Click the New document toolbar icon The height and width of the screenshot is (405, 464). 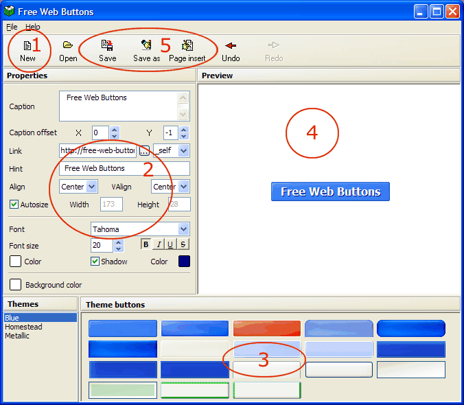27,45
